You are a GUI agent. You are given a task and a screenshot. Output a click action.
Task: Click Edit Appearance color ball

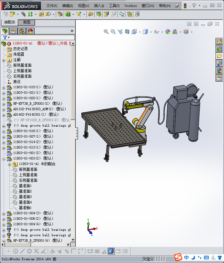click(x=168, y=32)
